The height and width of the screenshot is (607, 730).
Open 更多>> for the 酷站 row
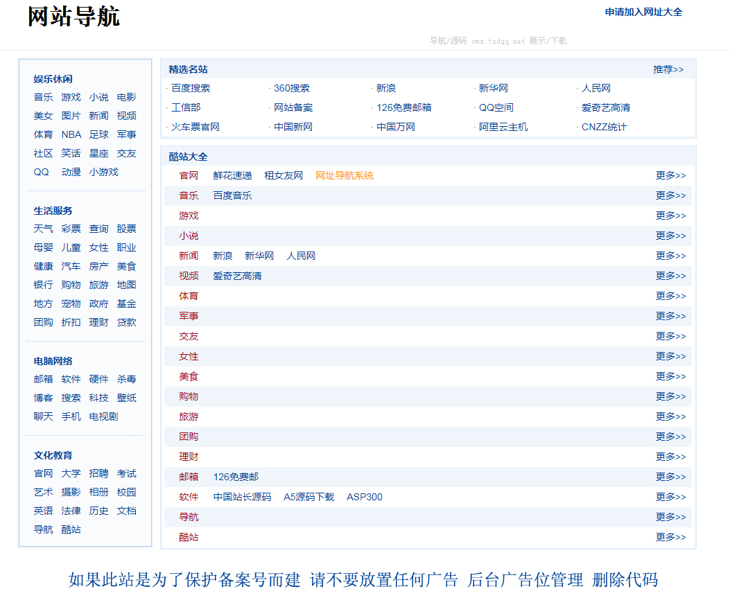coord(670,537)
